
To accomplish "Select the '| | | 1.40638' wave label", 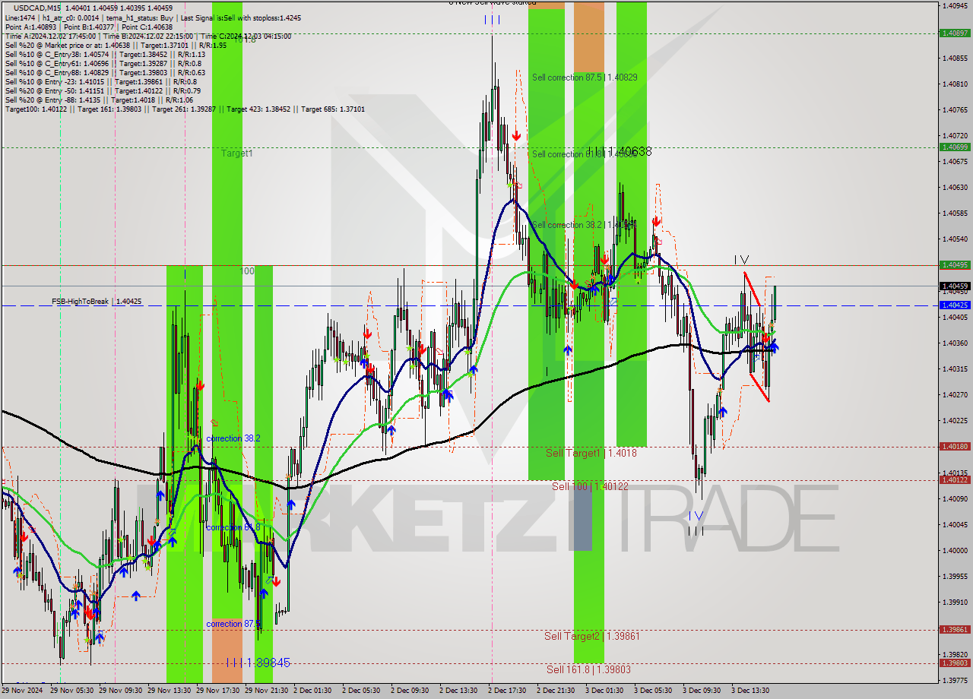I will (619, 152).
